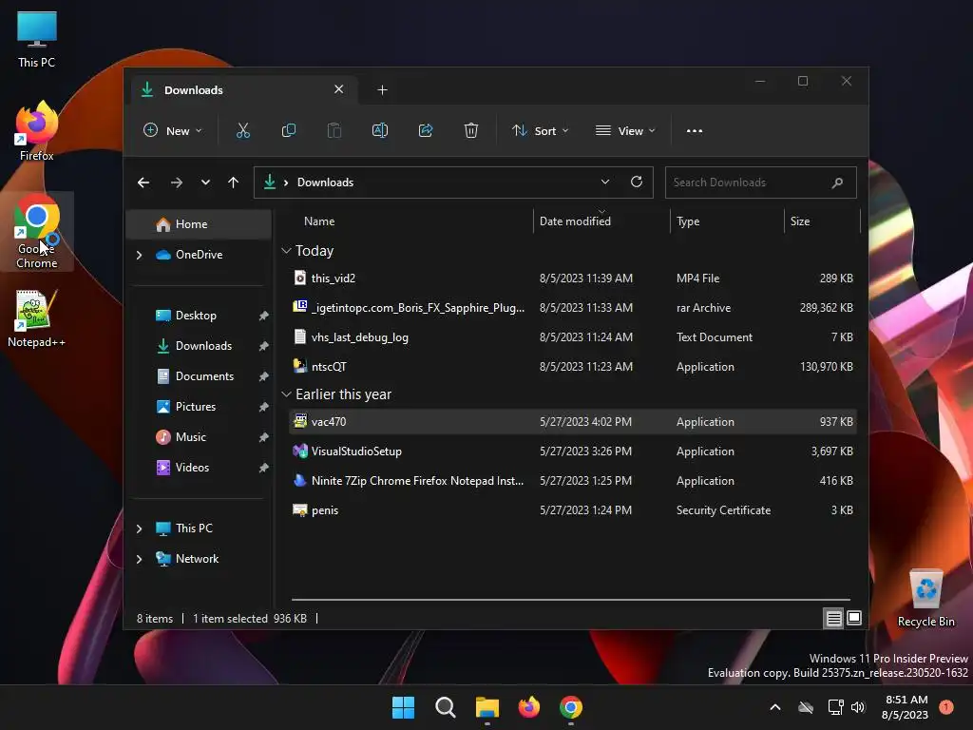This screenshot has height=730, width=973.
Task: Open Music in Quick access
Action: click(199, 437)
